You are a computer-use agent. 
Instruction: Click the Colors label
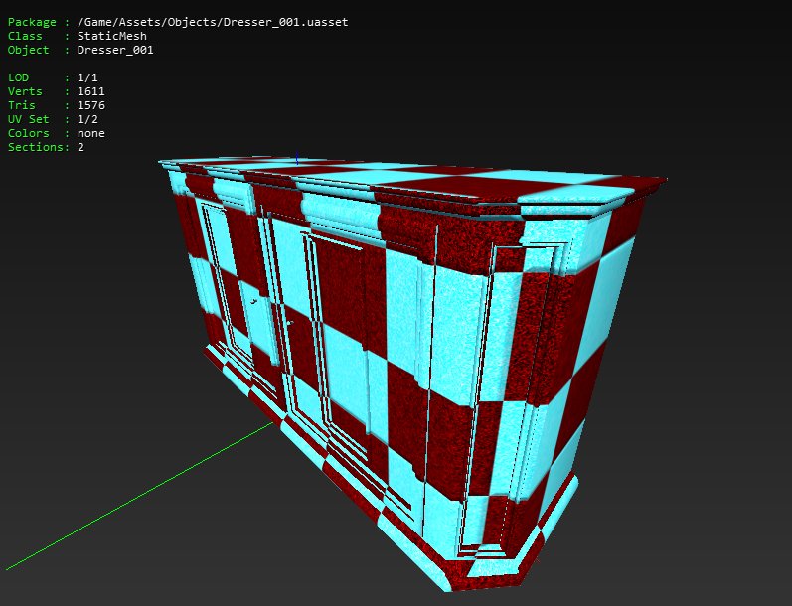click(28, 133)
